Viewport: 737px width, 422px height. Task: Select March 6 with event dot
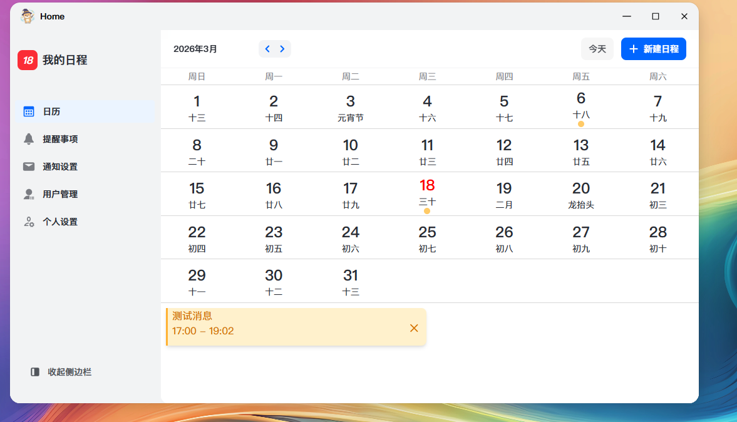tap(580, 105)
